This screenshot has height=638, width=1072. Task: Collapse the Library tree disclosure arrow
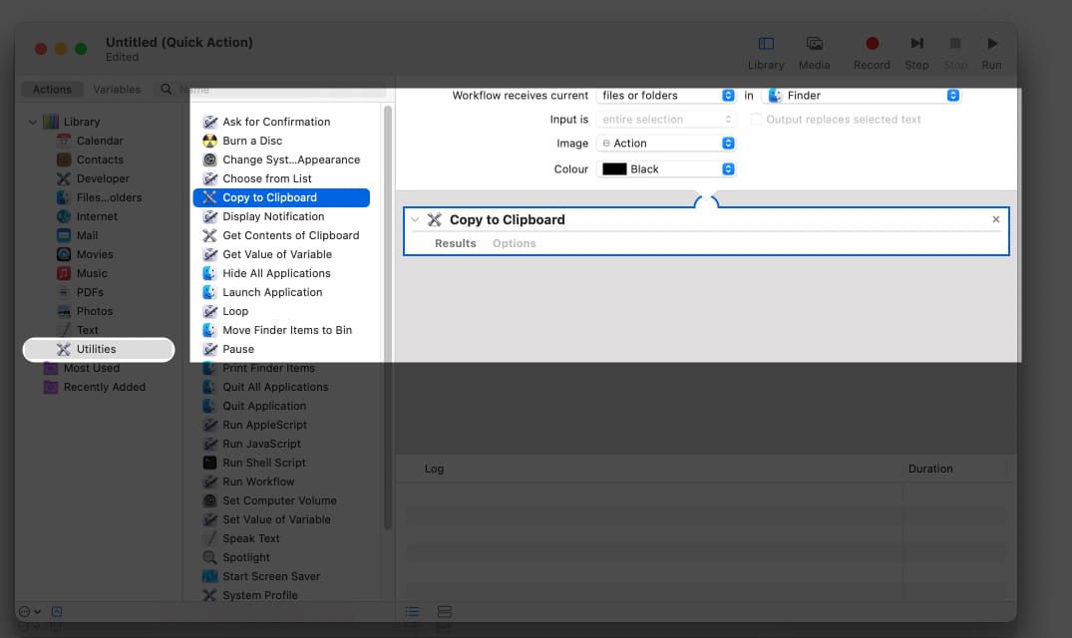(x=32, y=123)
